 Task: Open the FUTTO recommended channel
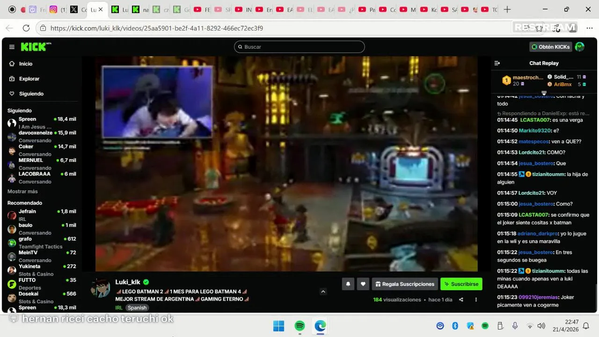point(41,284)
